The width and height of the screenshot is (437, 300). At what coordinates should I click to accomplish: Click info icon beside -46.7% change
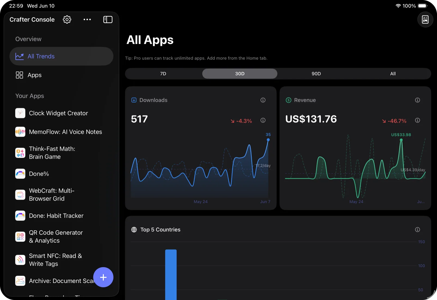click(x=417, y=120)
